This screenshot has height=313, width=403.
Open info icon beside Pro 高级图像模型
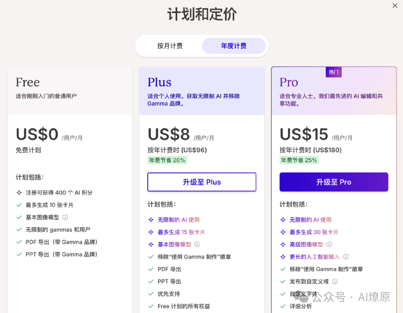pos(329,244)
